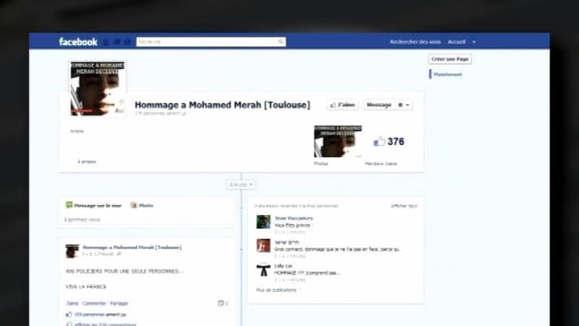
Task: Open the Photos thumbnail box
Action: (337, 141)
